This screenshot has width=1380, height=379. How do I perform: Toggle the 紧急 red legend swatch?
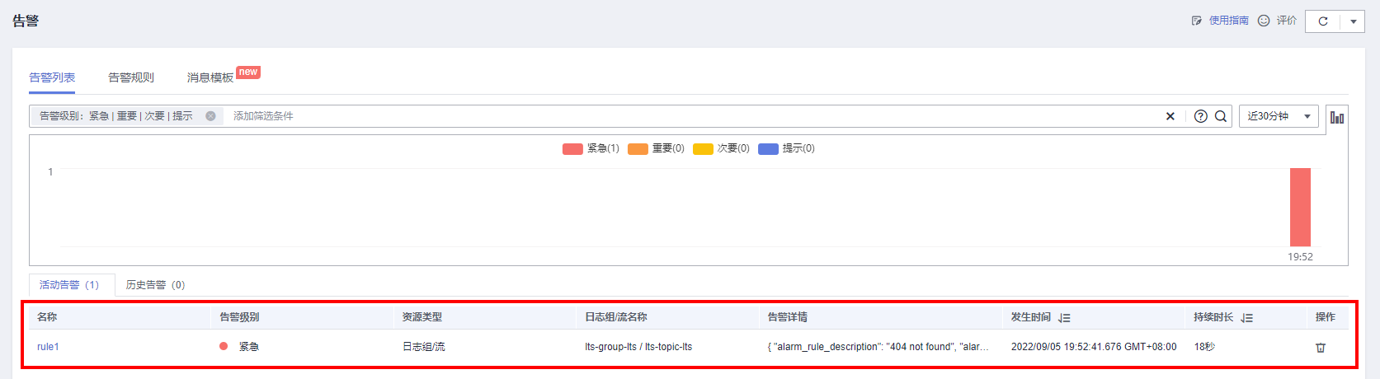click(572, 149)
